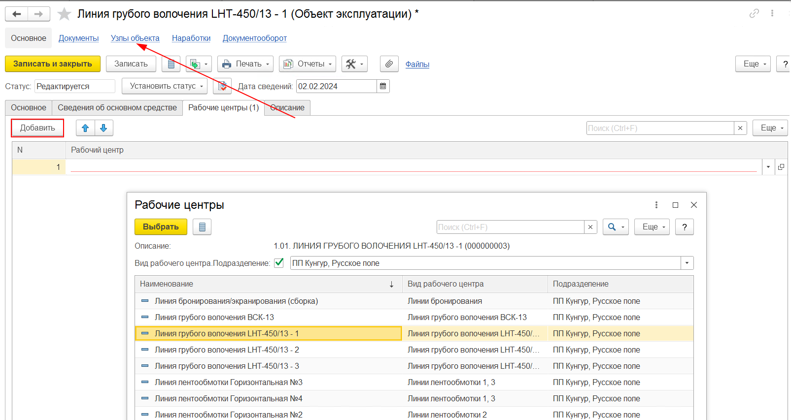The image size is (791, 420).
Task: Click the Добавить button
Action: (x=37, y=128)
